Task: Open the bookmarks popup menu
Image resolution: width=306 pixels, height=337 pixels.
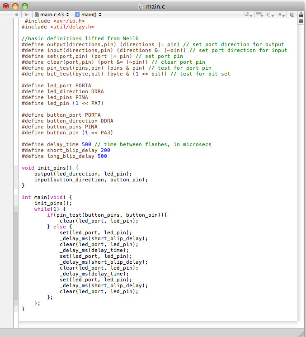Action: [248, 14]
